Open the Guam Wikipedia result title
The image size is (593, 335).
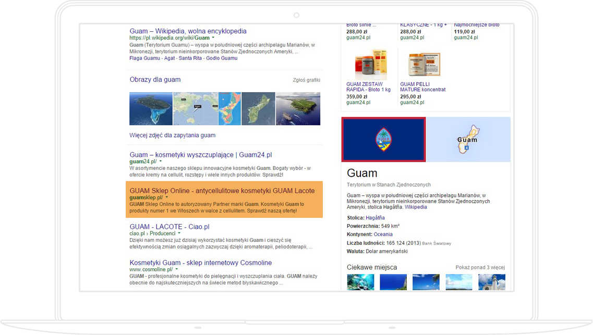click(188, 31)
